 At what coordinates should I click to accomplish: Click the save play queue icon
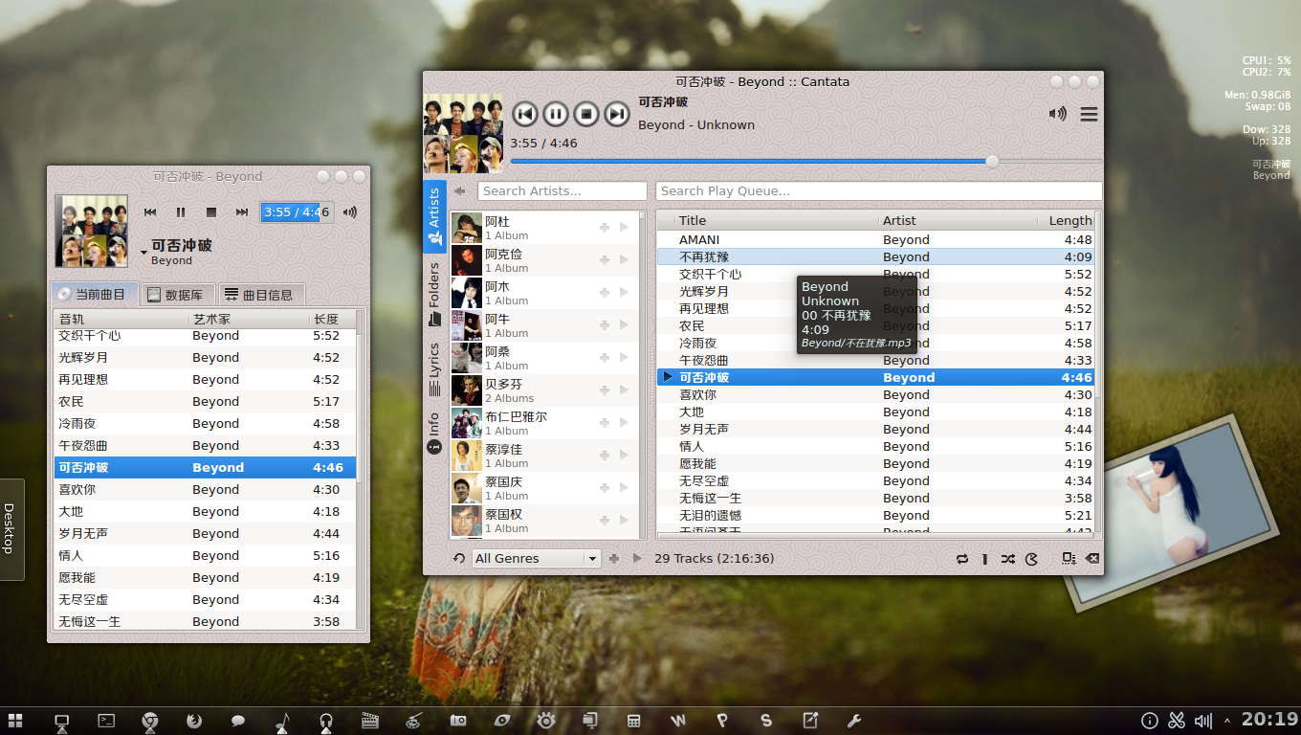point(1069,559)
